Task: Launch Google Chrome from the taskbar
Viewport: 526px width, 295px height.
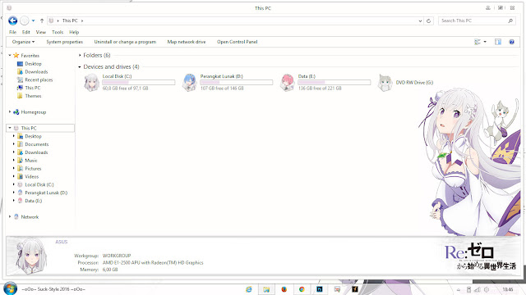Action: click(x=302, y=289)
